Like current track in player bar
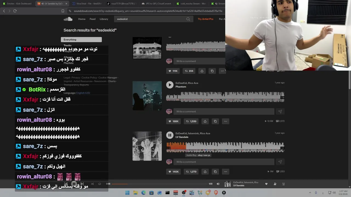Image resolution: width=351 pixels, height=197 pixels. (x=266, y=184)
